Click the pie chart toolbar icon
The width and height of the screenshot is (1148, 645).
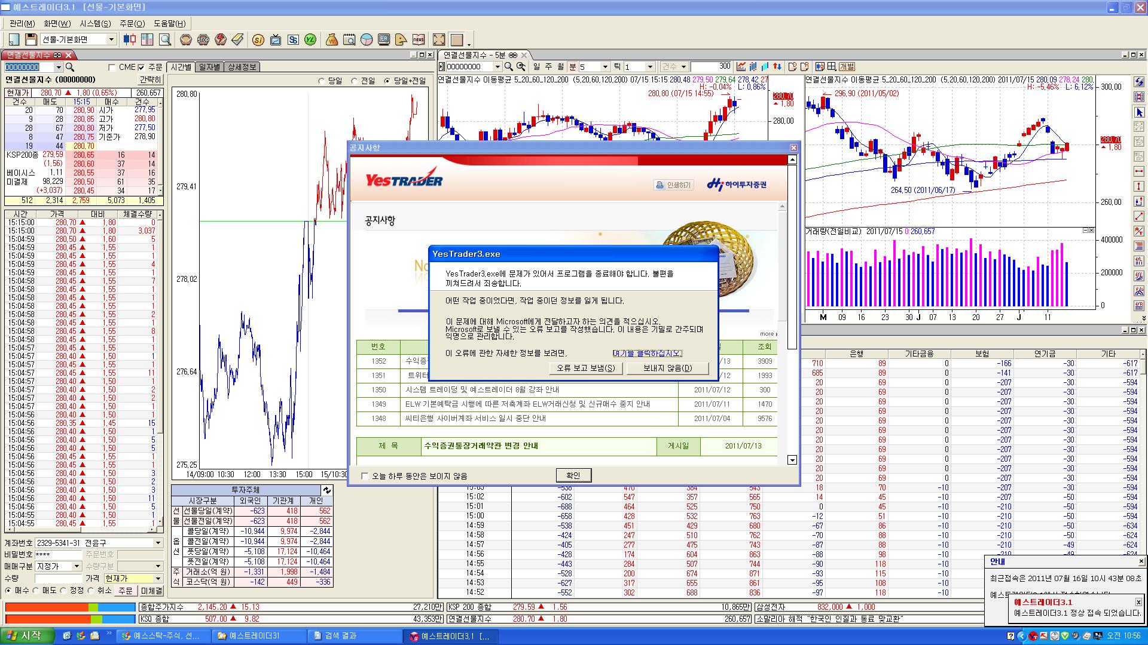367,39
